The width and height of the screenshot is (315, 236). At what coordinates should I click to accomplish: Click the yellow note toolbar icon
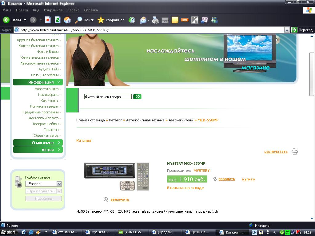pyautogui.click(x=175, y=20)
